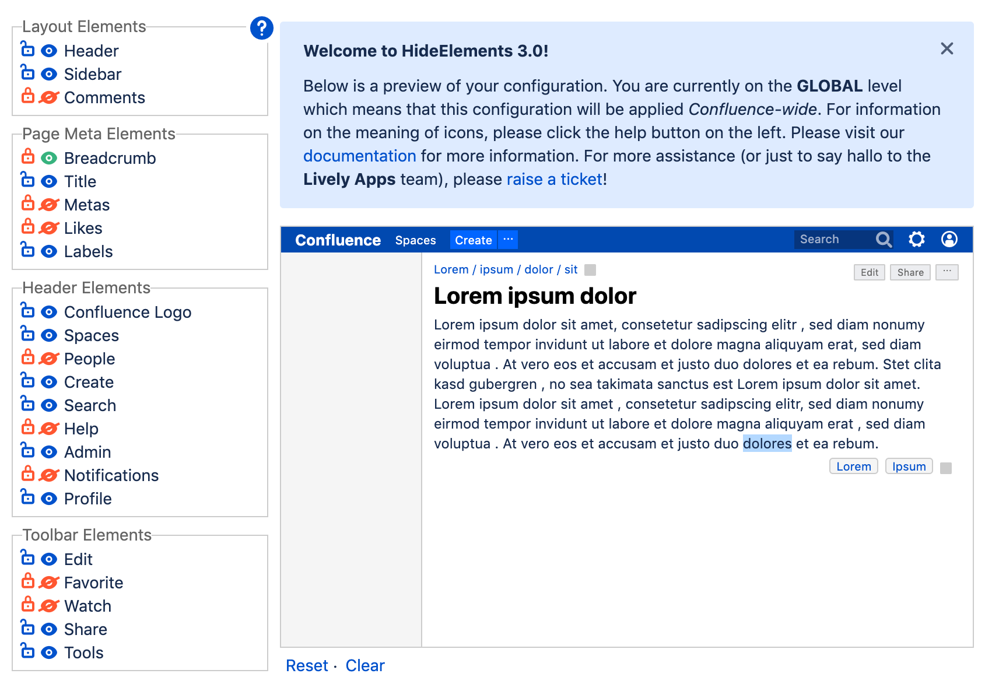Show Favorite via its crossed eye icon

[49, 583]
